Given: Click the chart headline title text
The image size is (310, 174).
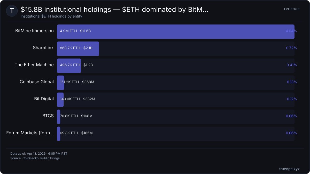Looking at the screenshot, I should (x=114, y=10).
